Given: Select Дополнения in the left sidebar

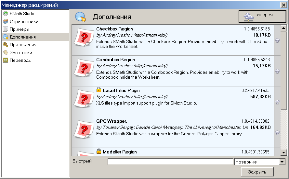Looking at the screenshot, I should point(22,37).
